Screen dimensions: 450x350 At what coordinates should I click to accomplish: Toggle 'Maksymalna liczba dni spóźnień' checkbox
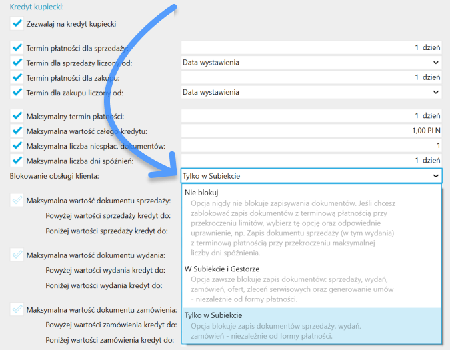click(17, 161)
